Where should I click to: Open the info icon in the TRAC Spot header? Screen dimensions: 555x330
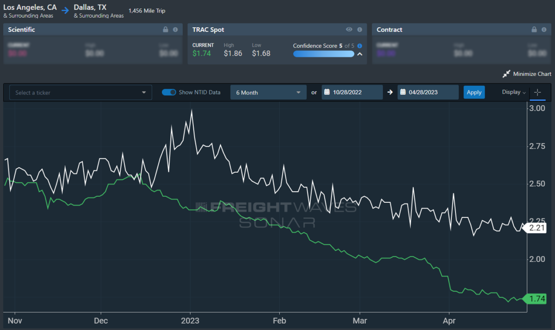[359, 30]
